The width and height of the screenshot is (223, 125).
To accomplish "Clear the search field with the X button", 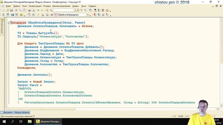I will (x=78, y=10).
